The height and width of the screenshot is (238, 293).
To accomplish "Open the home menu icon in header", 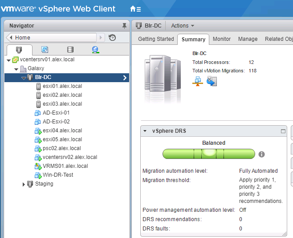I will pyautogui.click(x=135, y=9).
